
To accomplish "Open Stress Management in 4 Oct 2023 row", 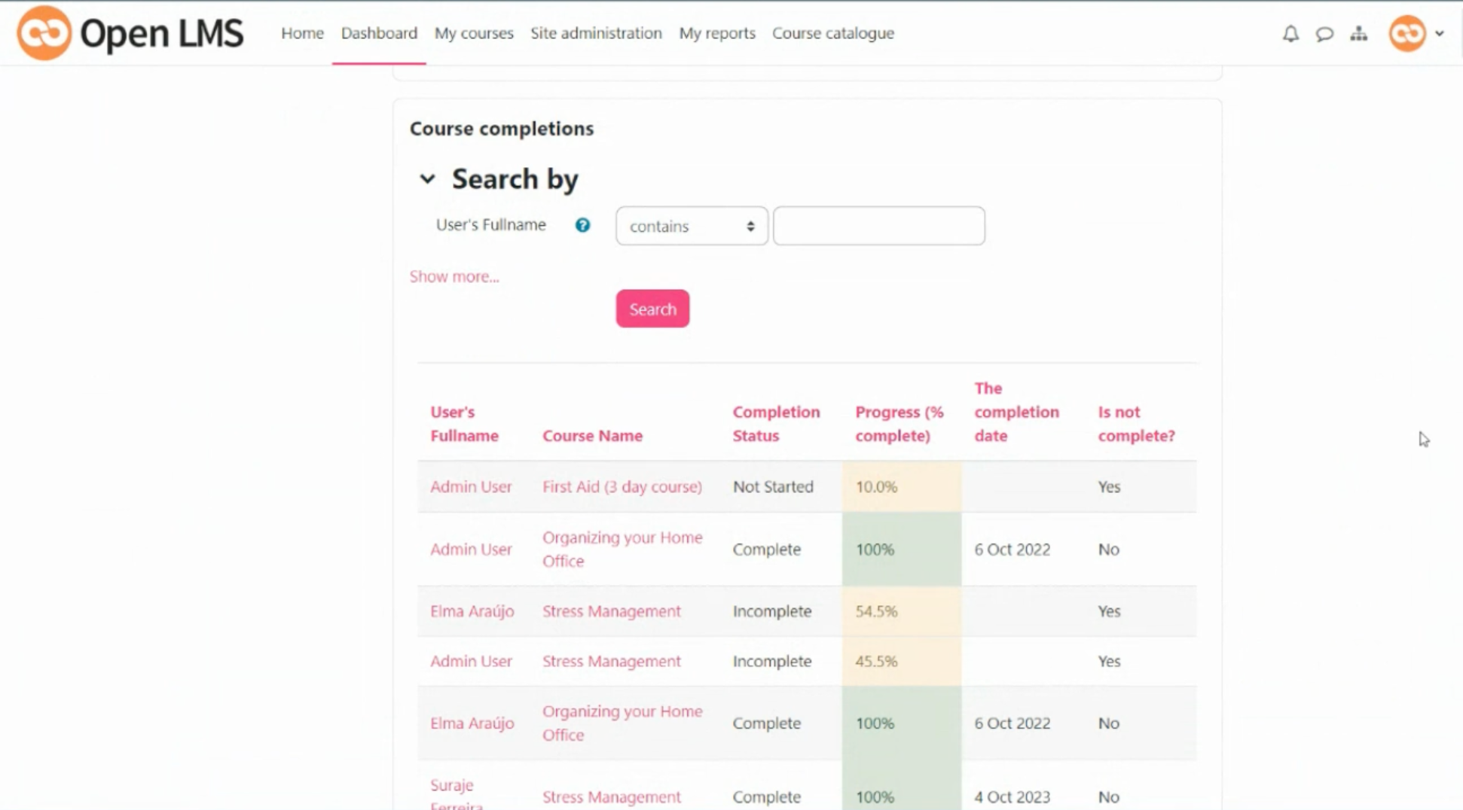I will click(612, 796).
